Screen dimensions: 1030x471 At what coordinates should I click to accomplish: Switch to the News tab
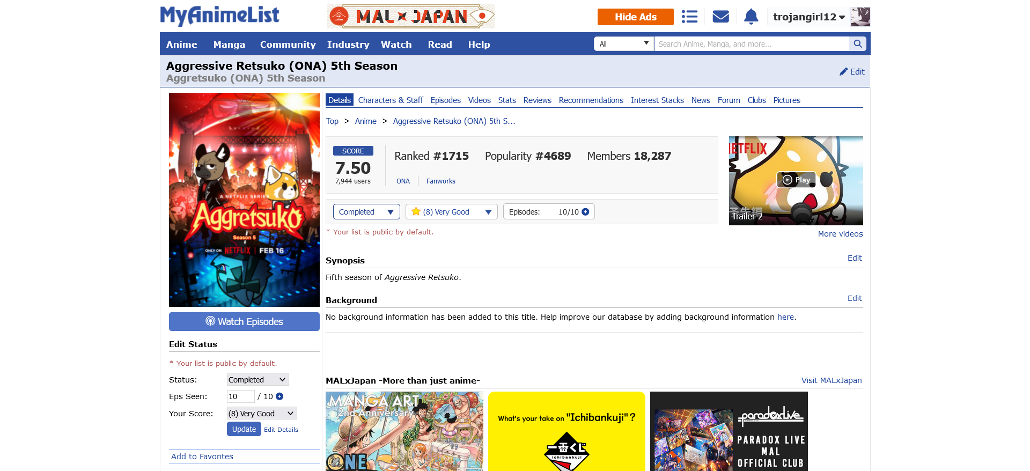[x=701, y=100]
